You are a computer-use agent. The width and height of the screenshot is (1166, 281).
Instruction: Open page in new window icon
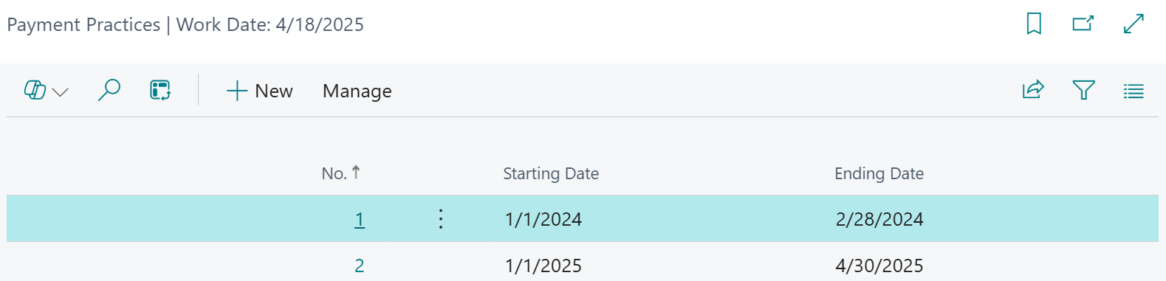click(x=1083, y=24)
